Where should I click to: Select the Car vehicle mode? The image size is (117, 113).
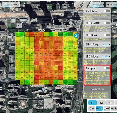(92, 109)
